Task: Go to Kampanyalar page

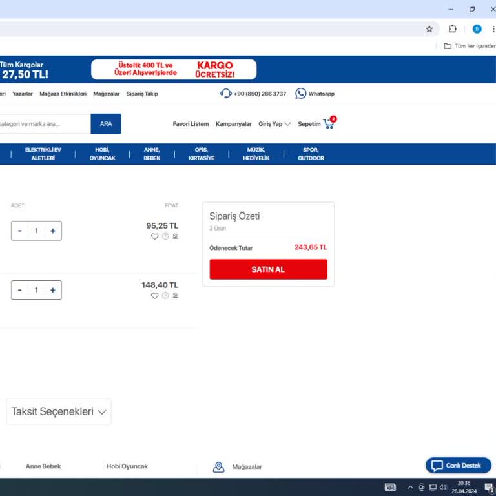Action: [x=233, y=124]
